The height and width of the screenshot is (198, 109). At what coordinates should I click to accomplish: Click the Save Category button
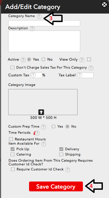point(56,187)
